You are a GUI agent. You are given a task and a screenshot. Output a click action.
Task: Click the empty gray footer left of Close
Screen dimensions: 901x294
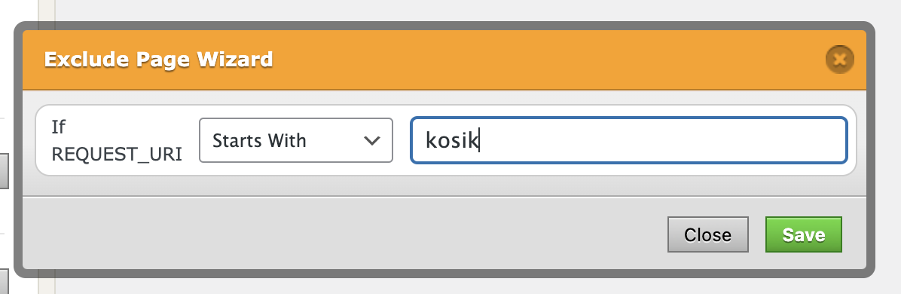click(345, 234)
